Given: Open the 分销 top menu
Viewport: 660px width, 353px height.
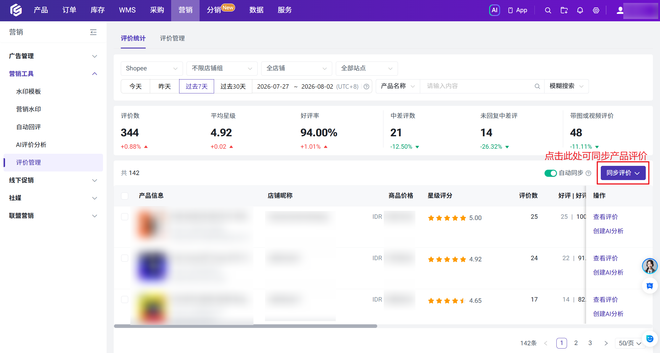Looking at the screenshot, I should (x=214, y=10).
